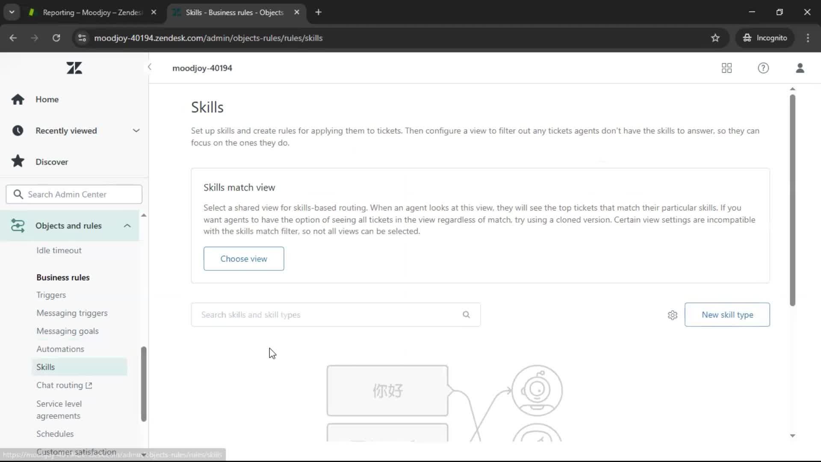Open a new browser tab

tap(318, 12)
